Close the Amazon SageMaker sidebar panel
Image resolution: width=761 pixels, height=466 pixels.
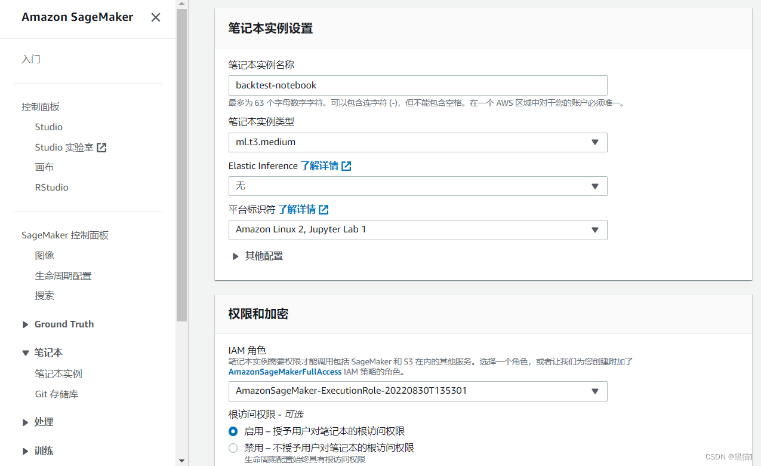[x=156, y=17]
